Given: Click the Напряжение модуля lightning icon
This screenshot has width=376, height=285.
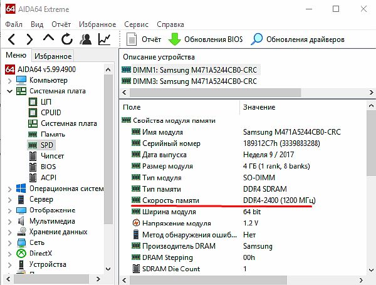Looking at the screenshot, I should [x=136, y=223].
